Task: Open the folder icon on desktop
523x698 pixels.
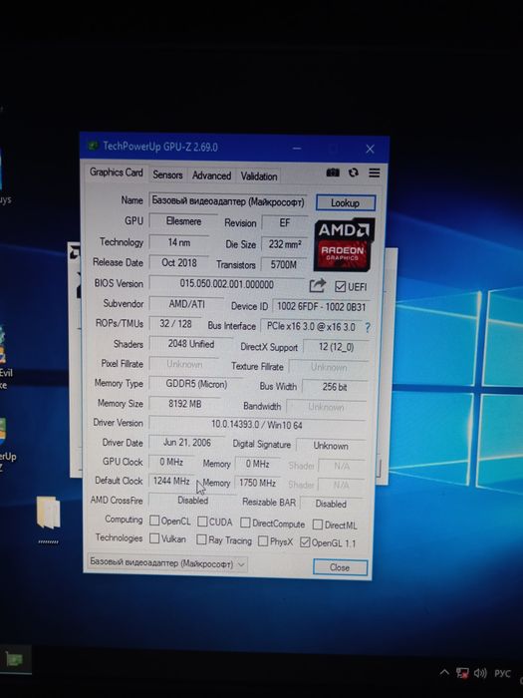Action: click(x=48, y=512)
